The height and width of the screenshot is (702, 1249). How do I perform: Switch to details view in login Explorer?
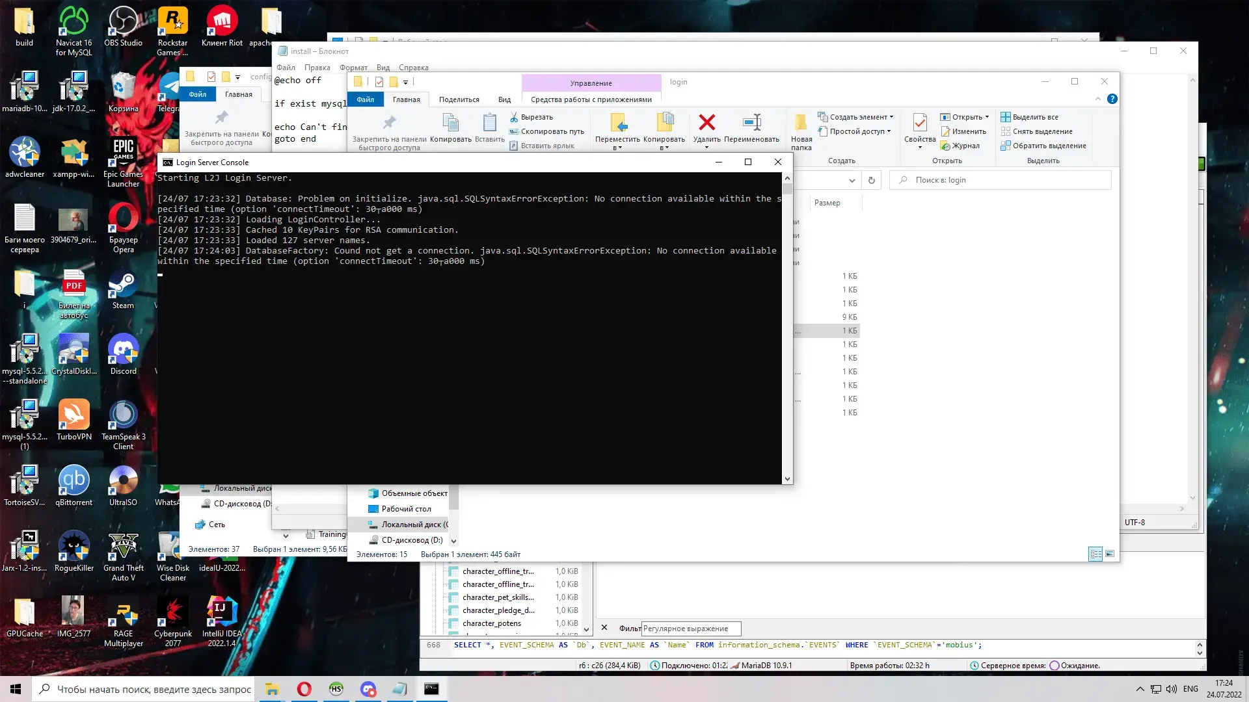click(x=1095, y=554)
